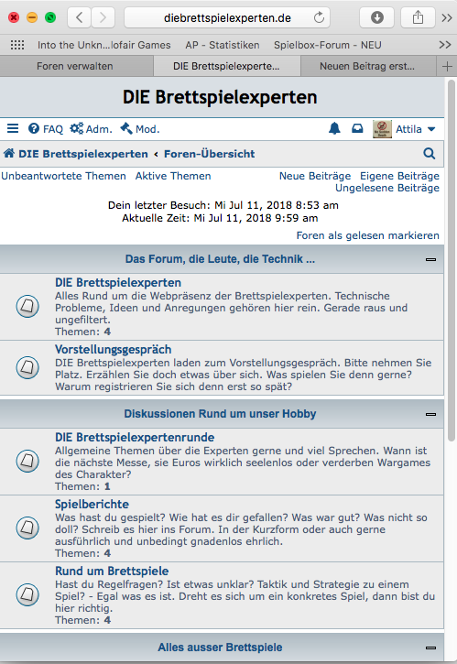Click the notification bell icon
457x664 pixels.
click(x=334, y=129)
